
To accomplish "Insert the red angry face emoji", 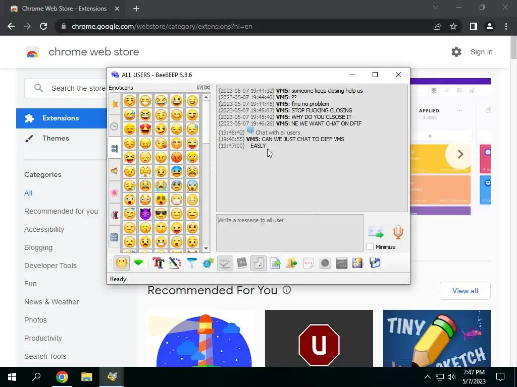I will (177, 157).
